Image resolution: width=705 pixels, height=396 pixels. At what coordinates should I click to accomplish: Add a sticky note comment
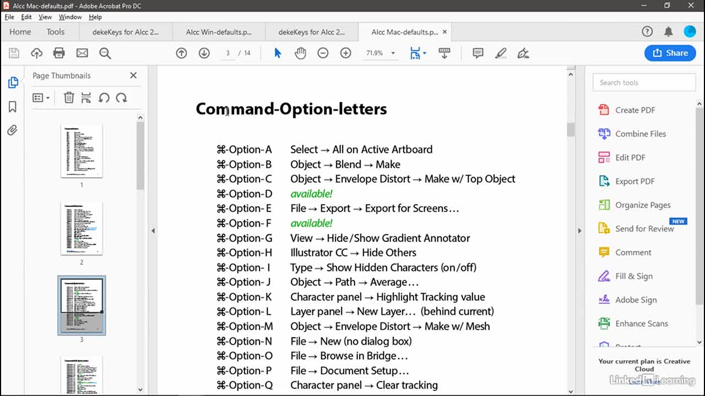click(x=478, y=53)
